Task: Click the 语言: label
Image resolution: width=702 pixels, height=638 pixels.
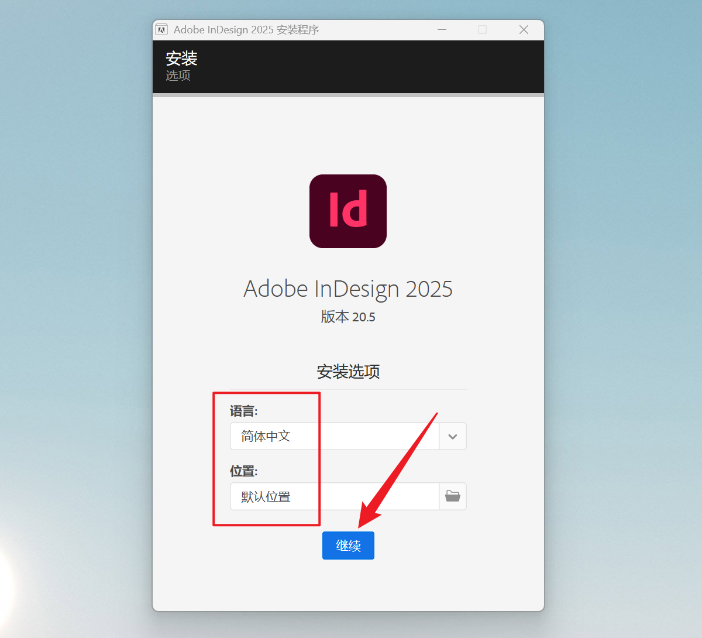Action: click(244, 411)
